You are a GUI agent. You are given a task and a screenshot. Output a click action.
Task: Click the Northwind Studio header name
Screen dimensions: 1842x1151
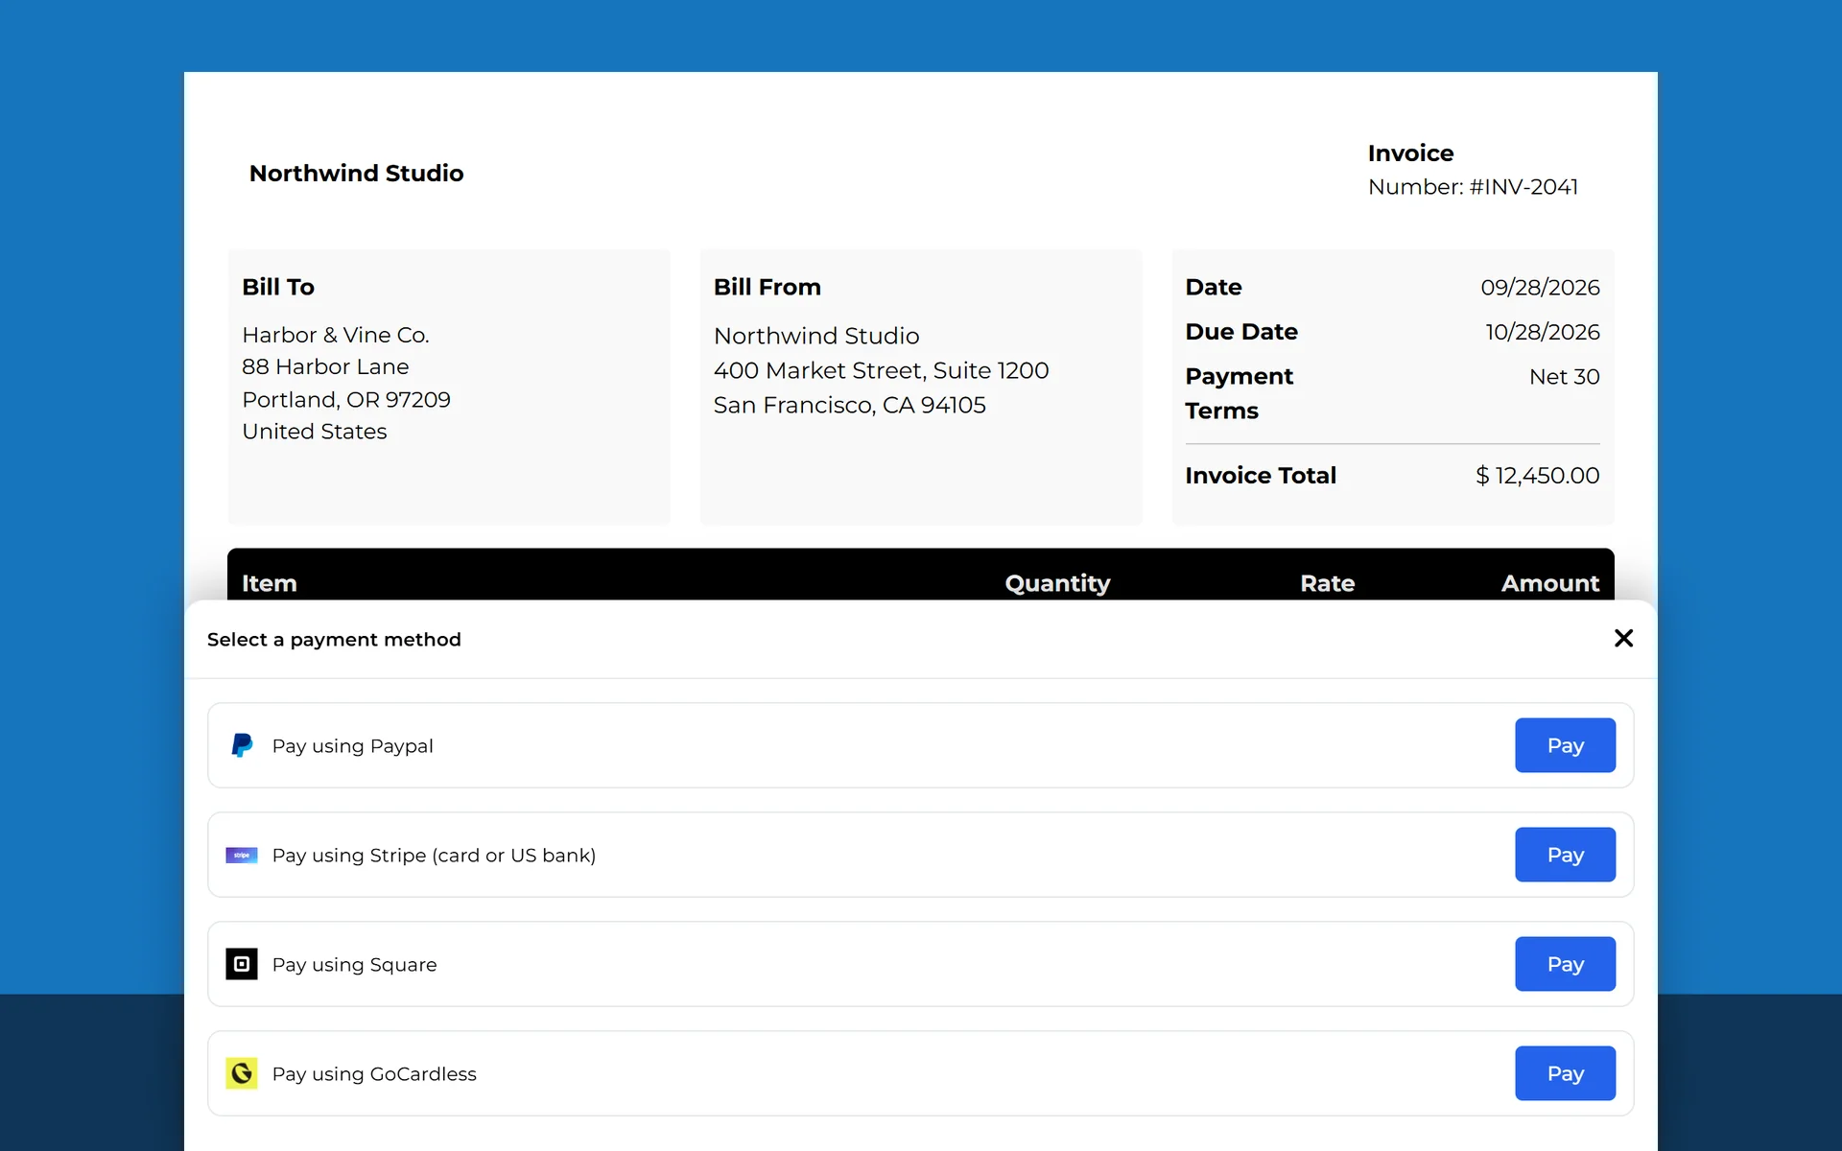click(x=356, y=173)
